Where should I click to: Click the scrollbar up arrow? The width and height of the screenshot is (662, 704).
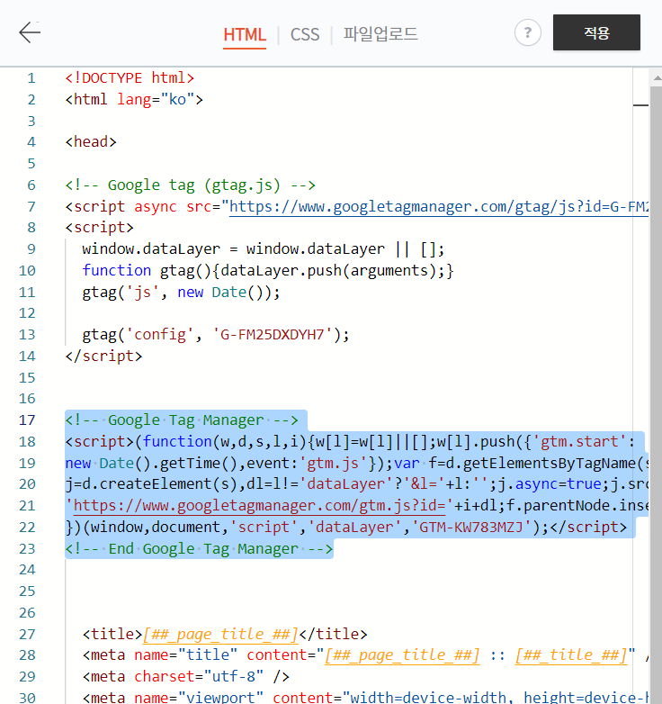(657, 78)
